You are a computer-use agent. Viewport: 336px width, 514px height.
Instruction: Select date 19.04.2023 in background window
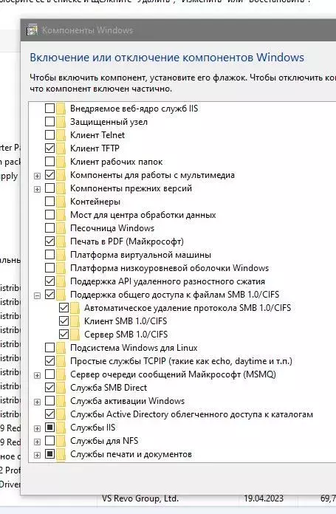click(263, 498)
